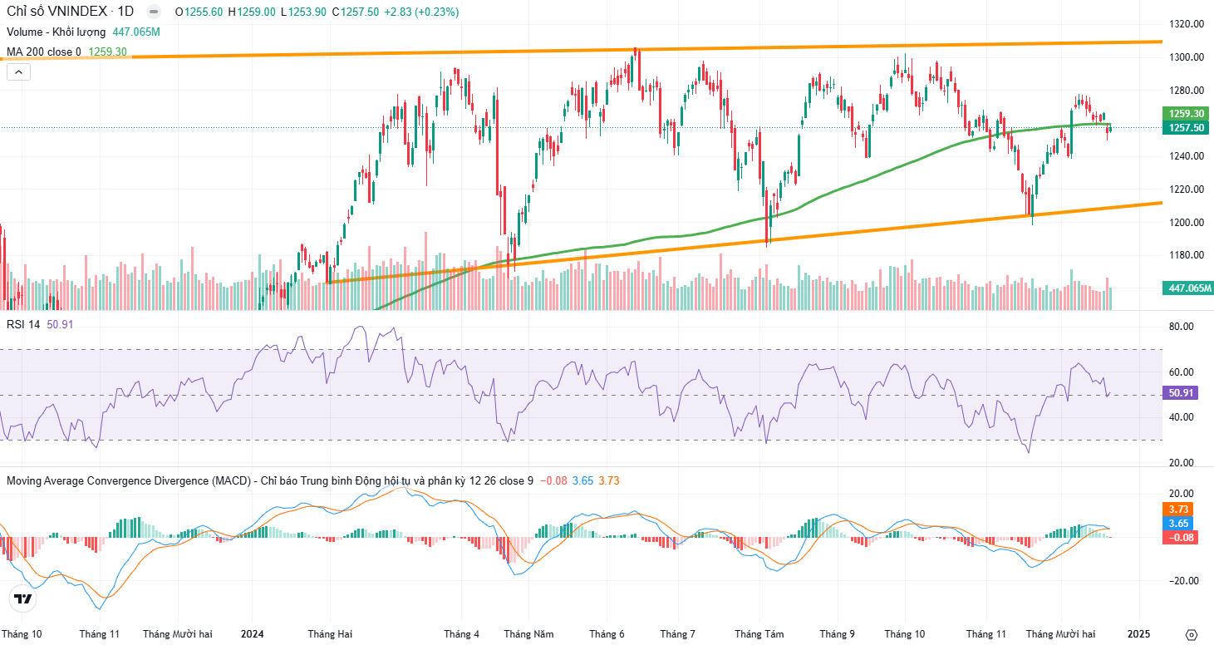Click the 1300.00 price scale label
This screenshot has height=645, width=1214.
coord(1187,57)
